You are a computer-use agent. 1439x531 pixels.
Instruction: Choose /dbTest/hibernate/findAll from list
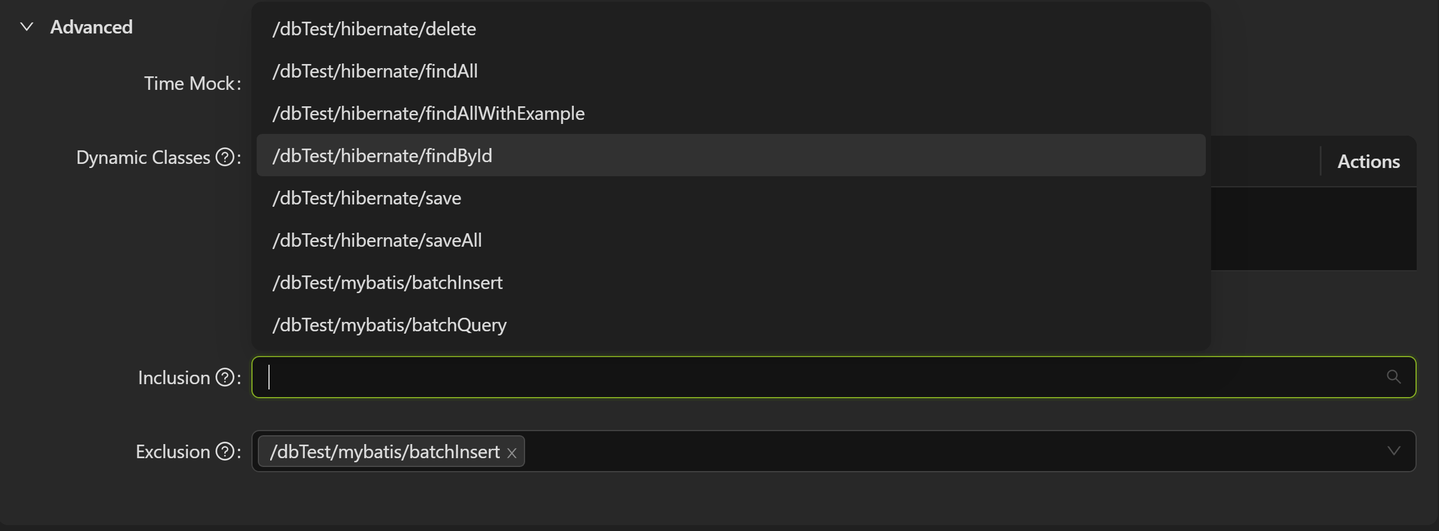(x=731, y=71)
